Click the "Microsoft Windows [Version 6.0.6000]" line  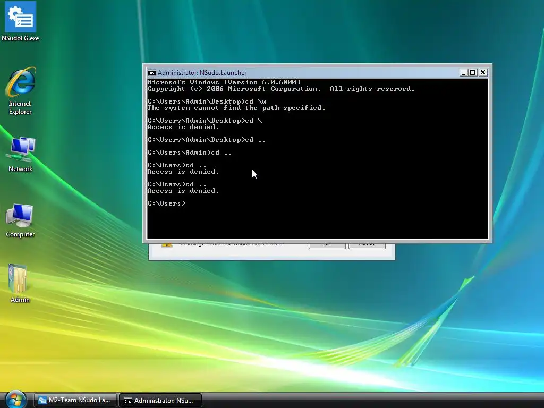(224, 82)
